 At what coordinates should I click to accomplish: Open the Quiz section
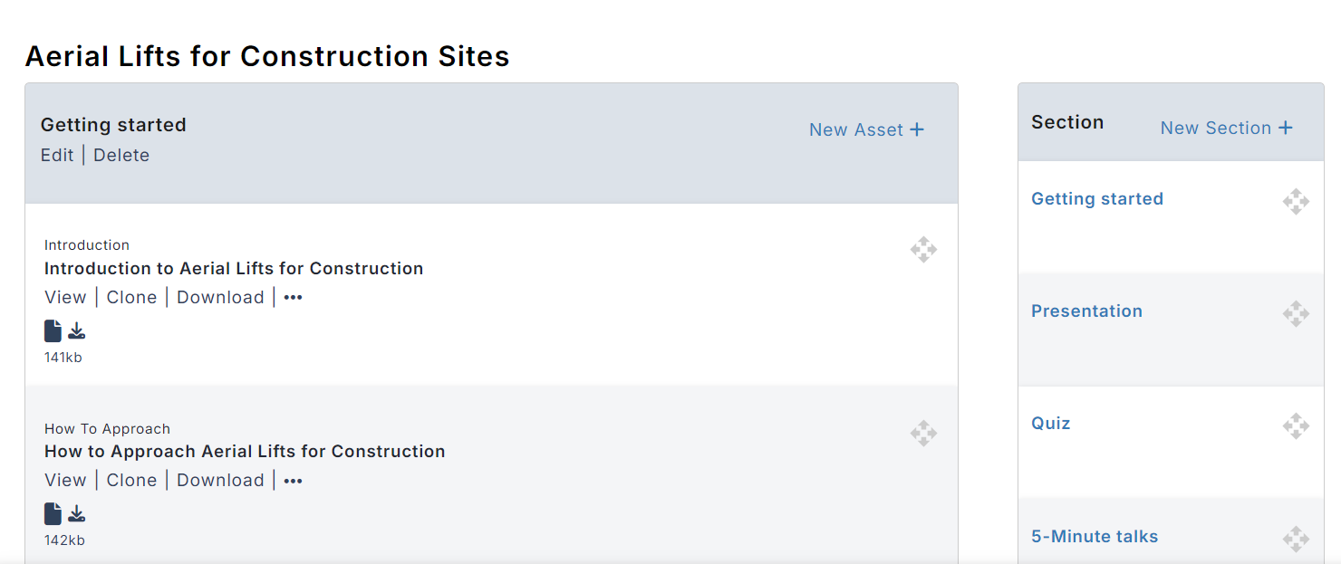coord(1051,423)
